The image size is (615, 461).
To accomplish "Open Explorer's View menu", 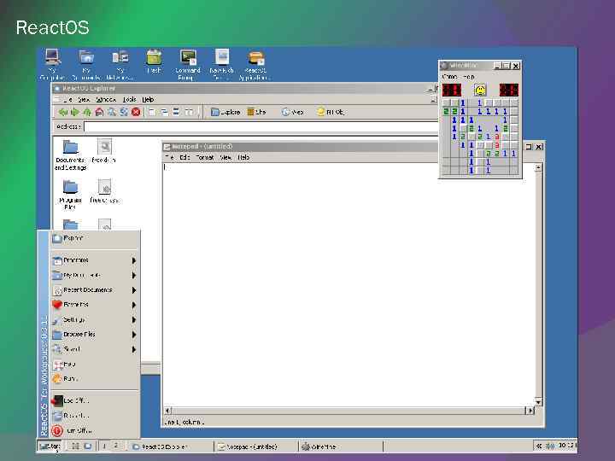I will point(84,100).
